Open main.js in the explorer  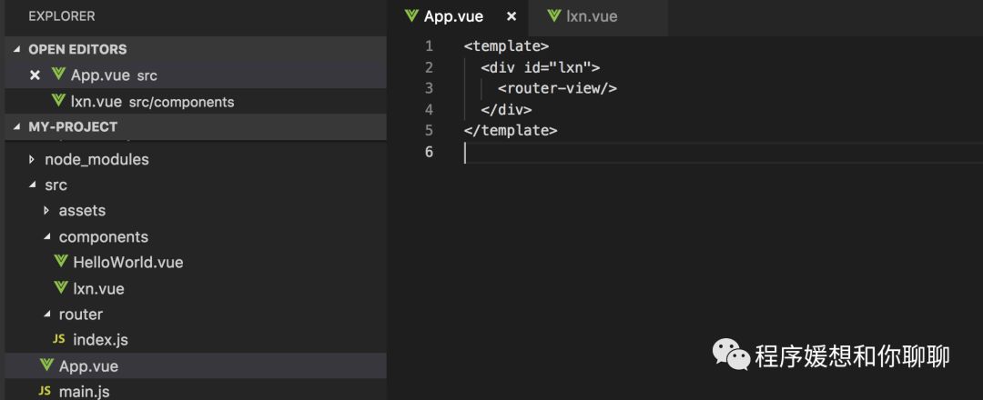(84, 391)
